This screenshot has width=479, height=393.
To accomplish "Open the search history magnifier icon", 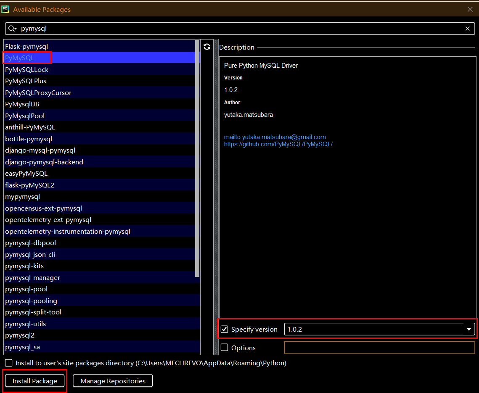I will (x=12, y=29).
